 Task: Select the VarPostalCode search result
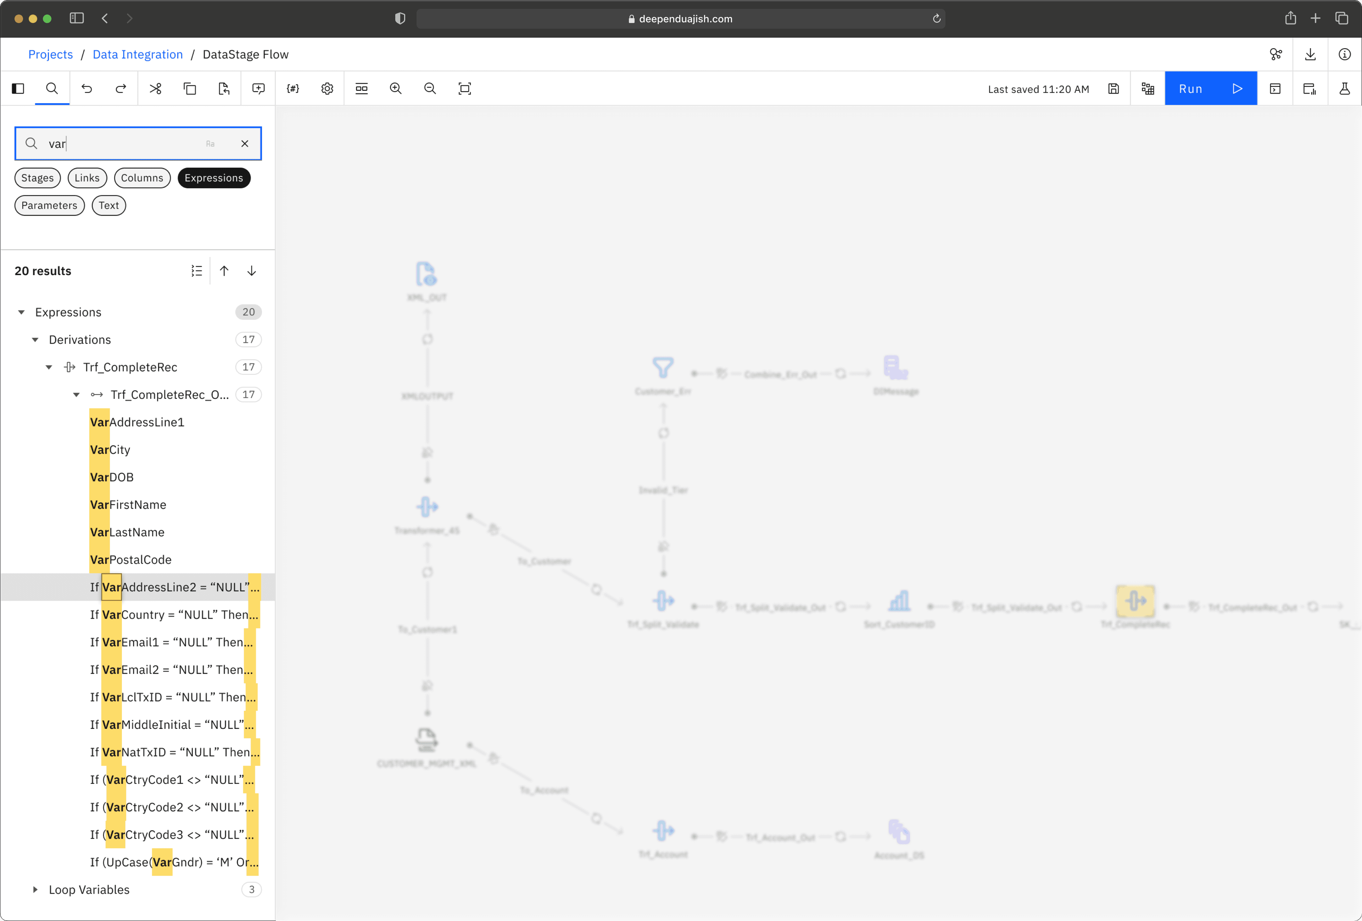131,559
